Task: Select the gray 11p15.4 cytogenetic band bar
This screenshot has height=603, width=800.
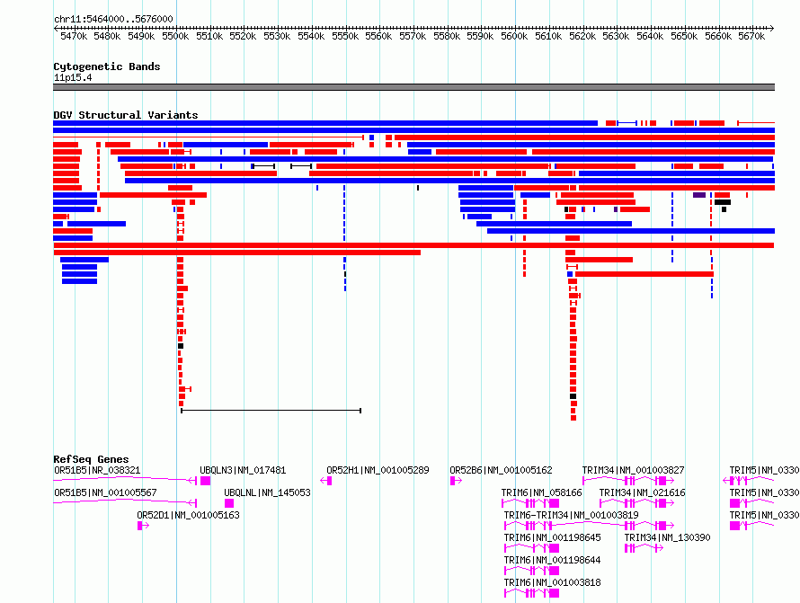Action: [413, 87]
